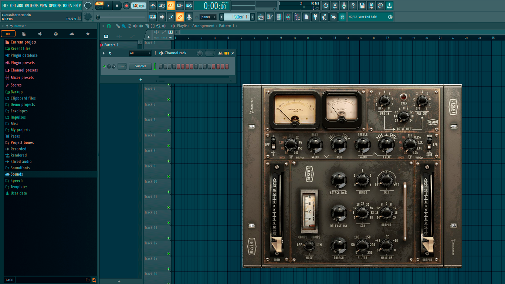Open the EDIT menu
Screen dimensions: 505x284
click(x=13, y=6)
